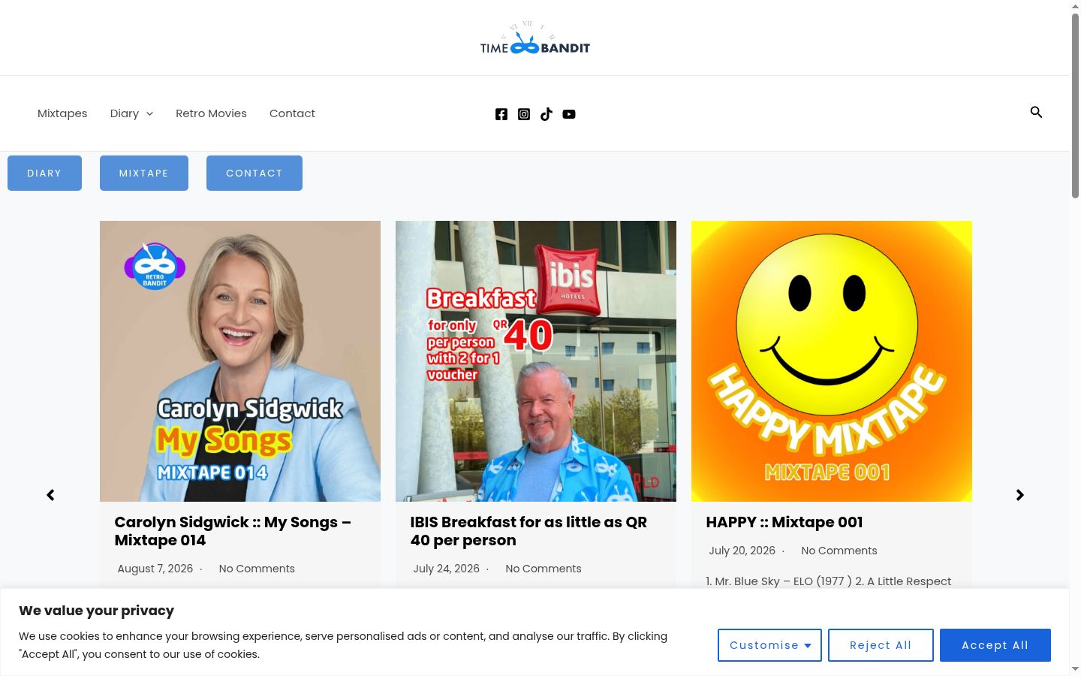This screenshot has height=676, width=1081.
Task: Open IBIS Breakfast post title
Action: (x=528, y=531)
